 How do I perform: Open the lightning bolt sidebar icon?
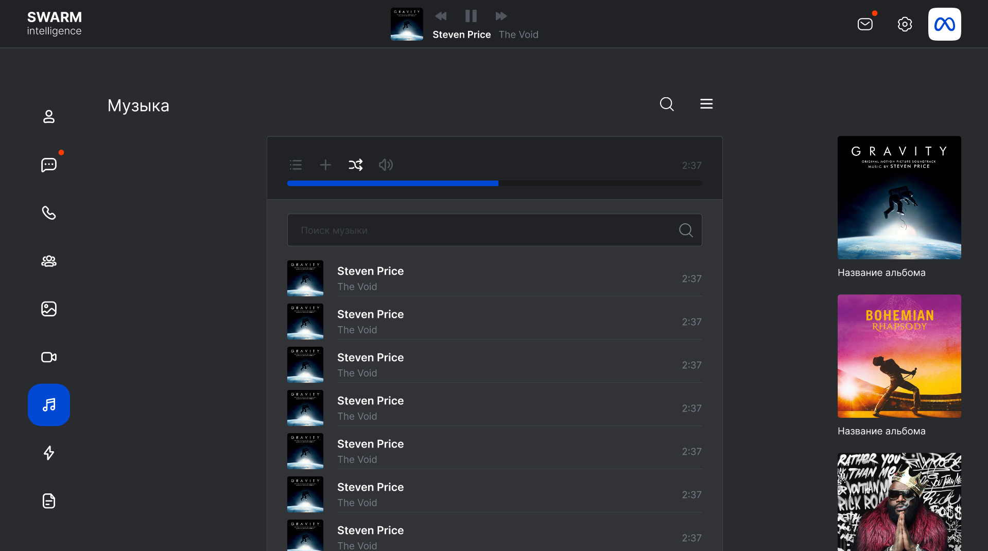[49, 453]
